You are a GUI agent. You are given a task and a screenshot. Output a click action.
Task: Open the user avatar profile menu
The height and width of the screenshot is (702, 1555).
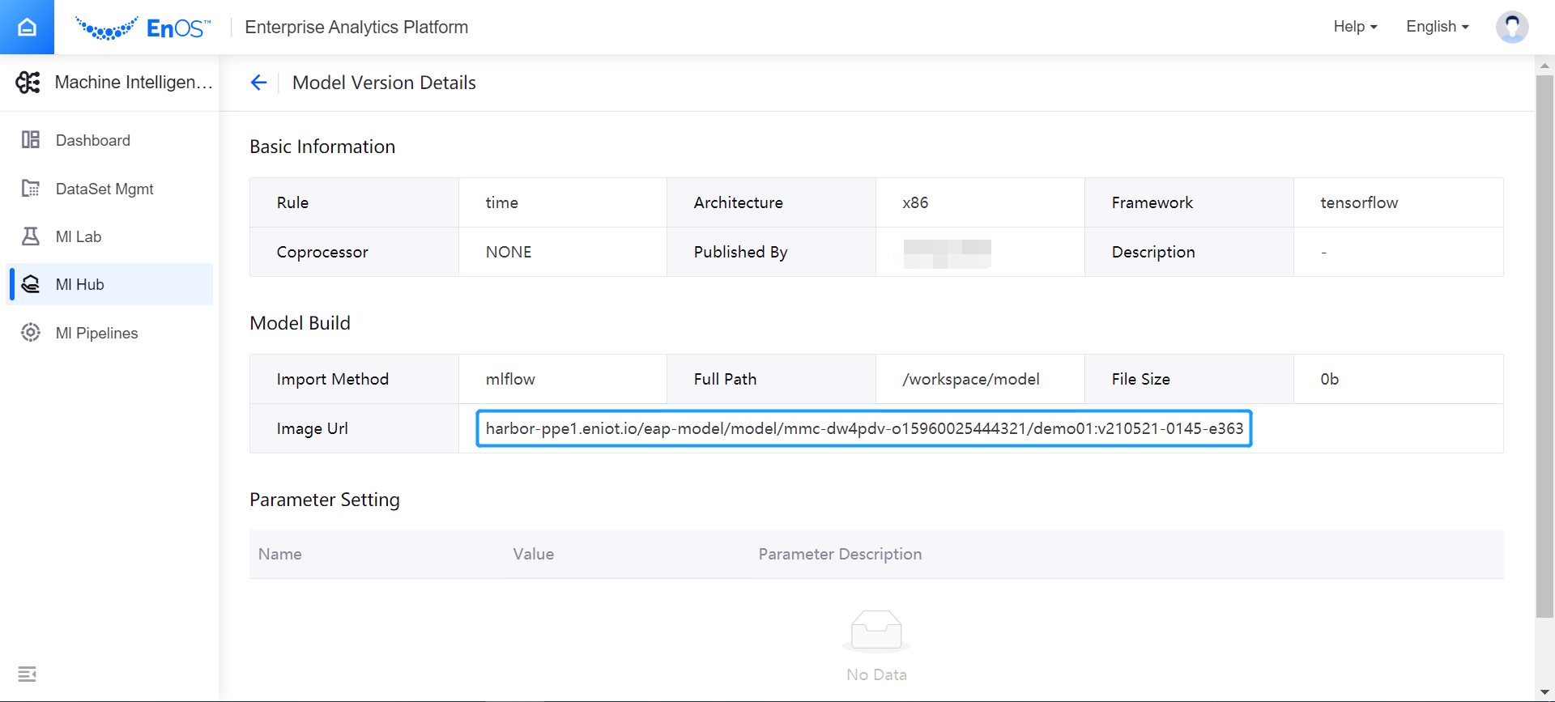click(x=1511, y=27)
